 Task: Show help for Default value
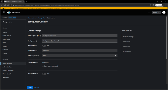click(37, 51)
